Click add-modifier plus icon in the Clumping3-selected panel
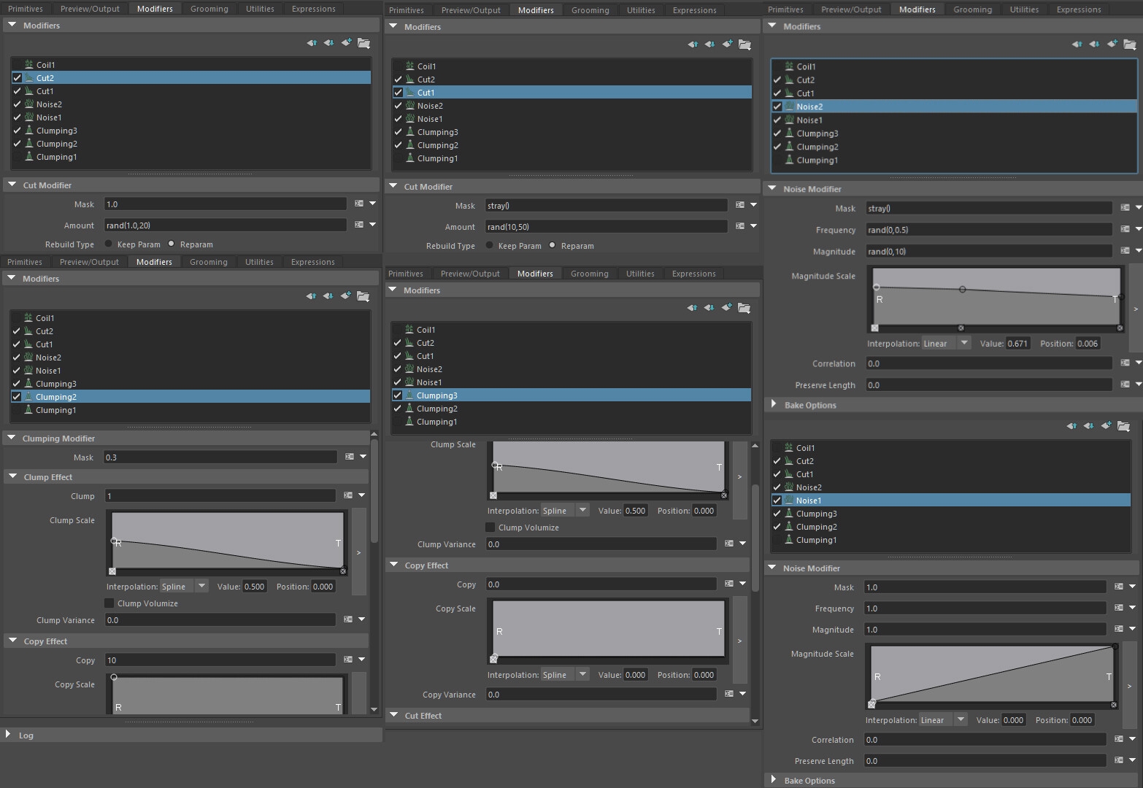The width and height of the screenshot is (1143, 788). click(x=727, y=308)
